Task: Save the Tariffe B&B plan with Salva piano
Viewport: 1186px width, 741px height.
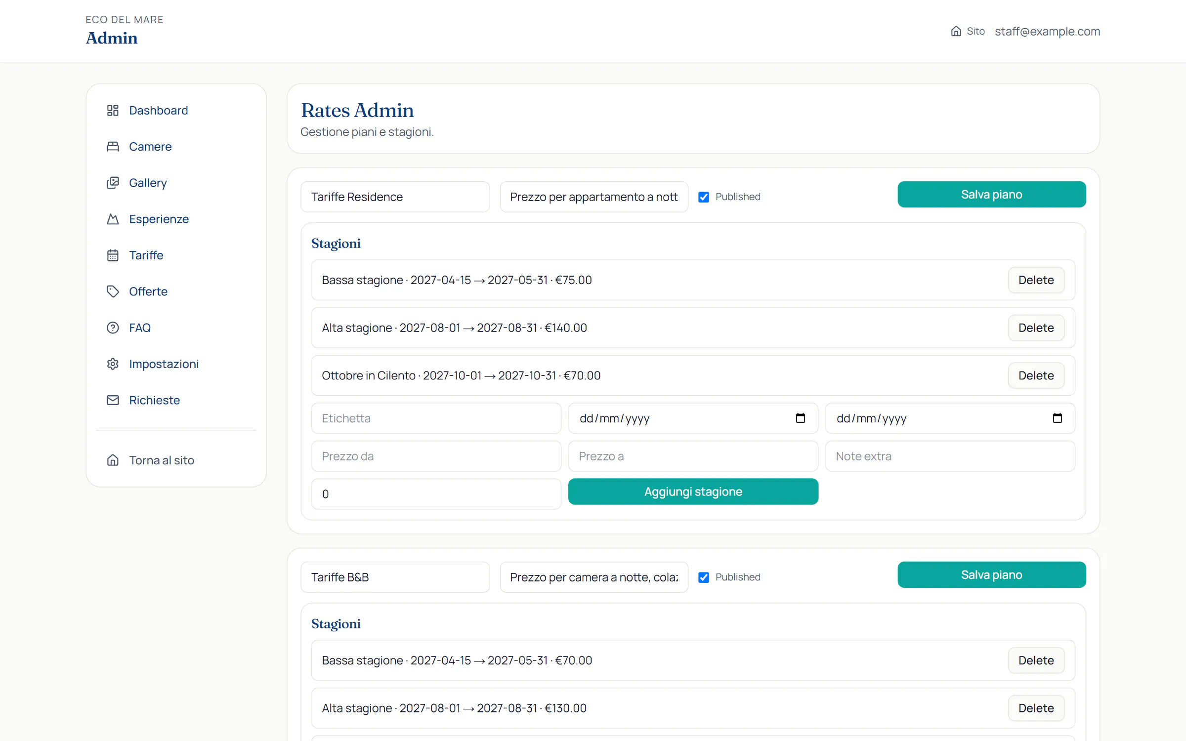Action: pos(991,575)
